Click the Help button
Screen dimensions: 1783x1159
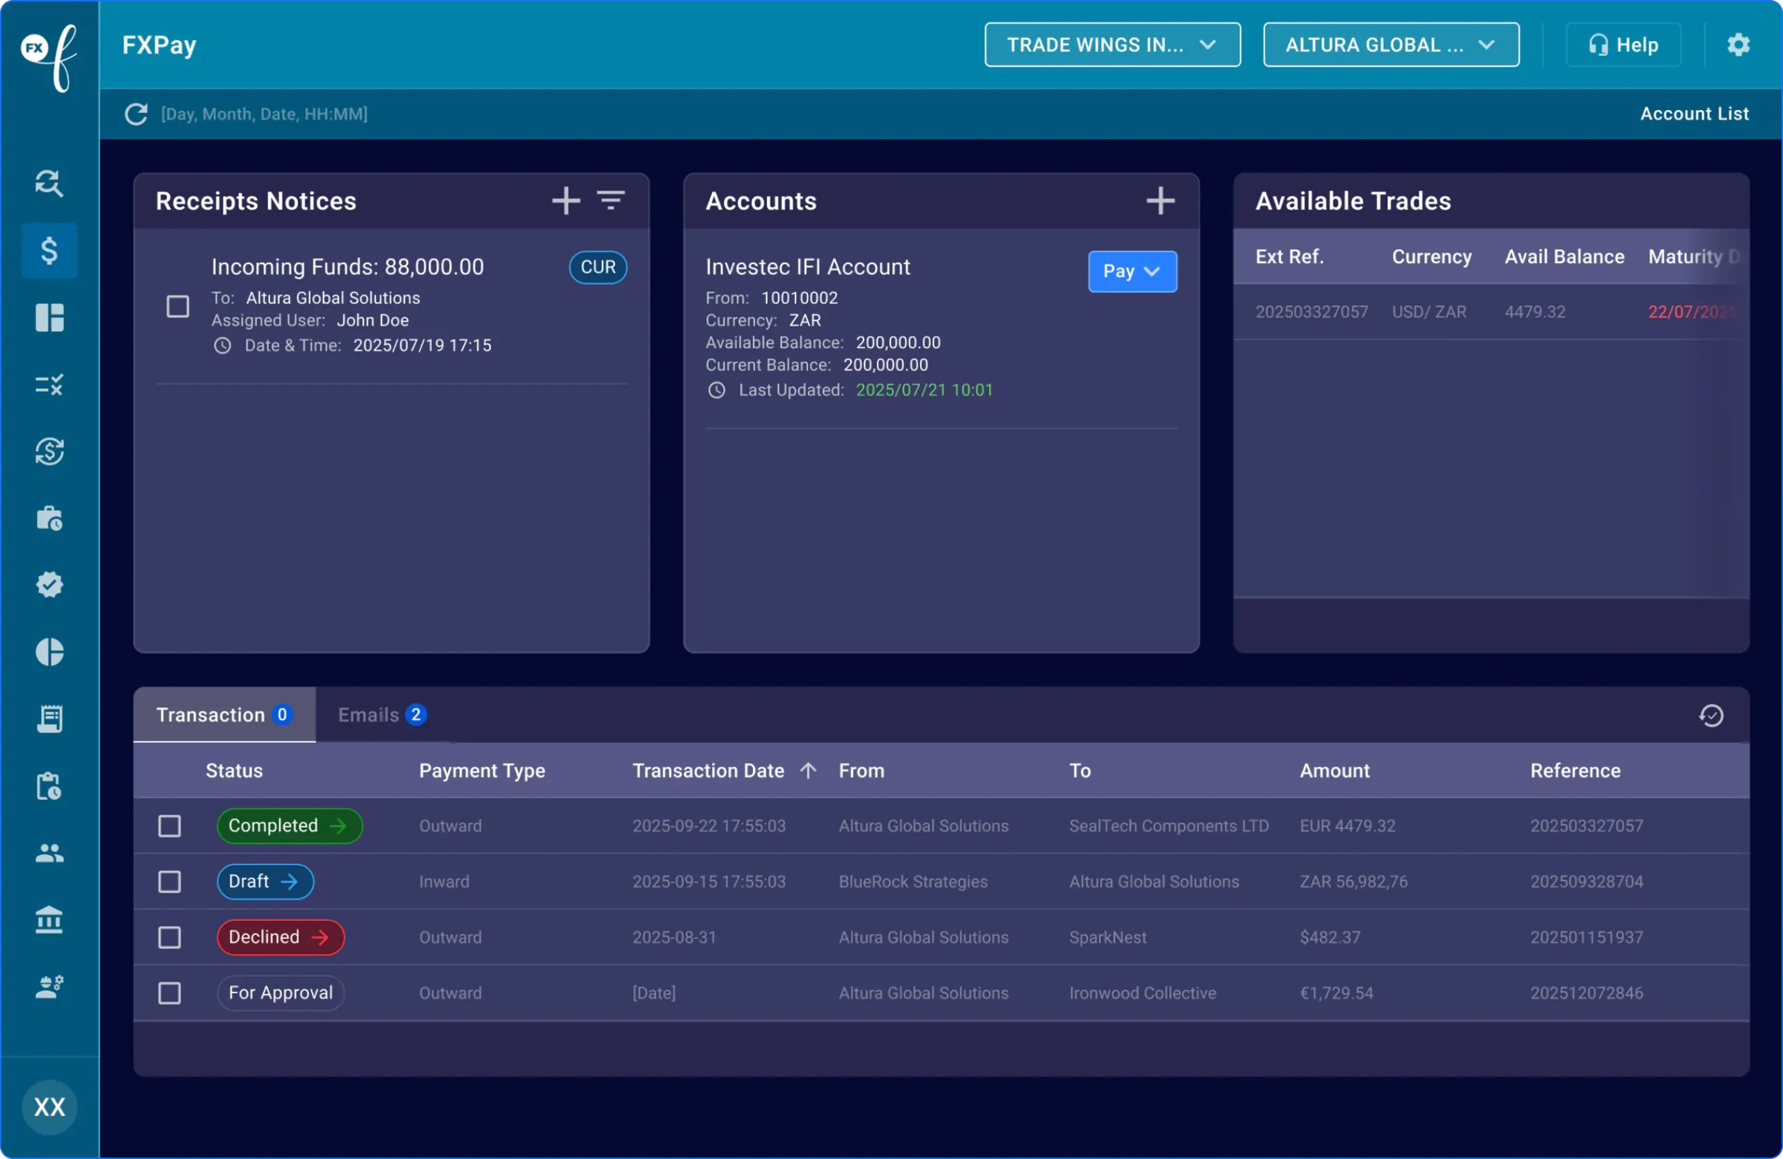pyautogui.click(x=1623, y=45)
